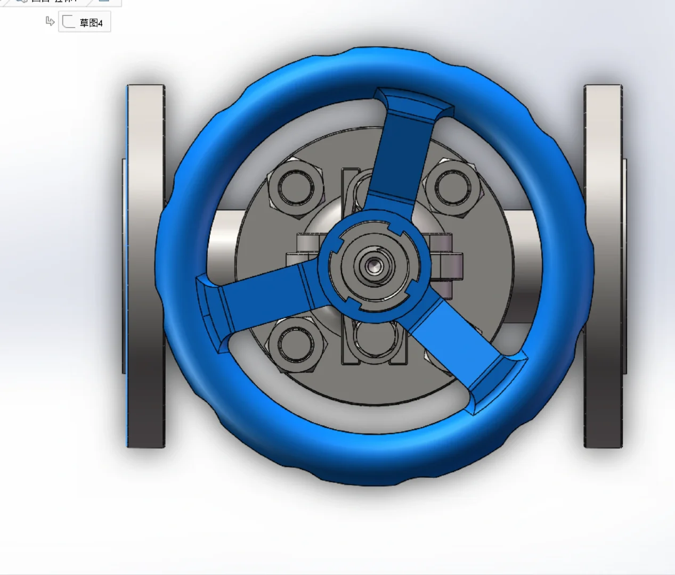The width and height of the screenshot is (675, 575).
Task: Select the 草图4 sketch breadcrumb item
Action: click(84, 22)
